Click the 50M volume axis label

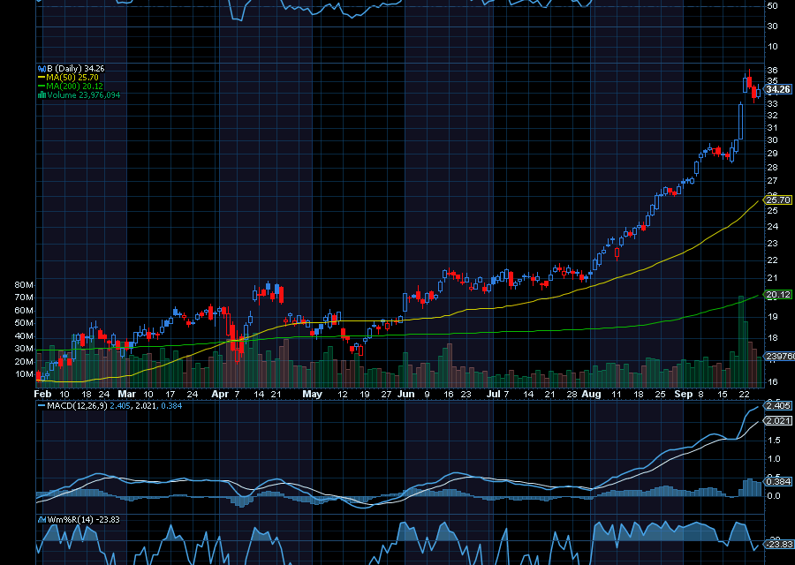(x=24, y=323)
